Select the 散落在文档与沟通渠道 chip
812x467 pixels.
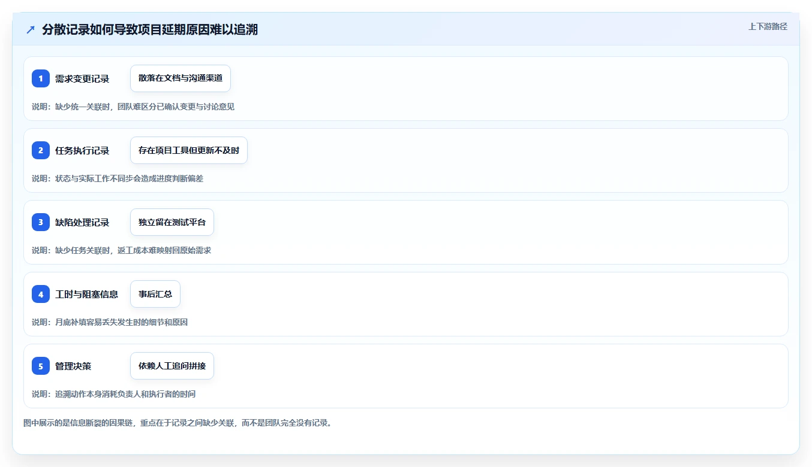(x=181, y=78)
